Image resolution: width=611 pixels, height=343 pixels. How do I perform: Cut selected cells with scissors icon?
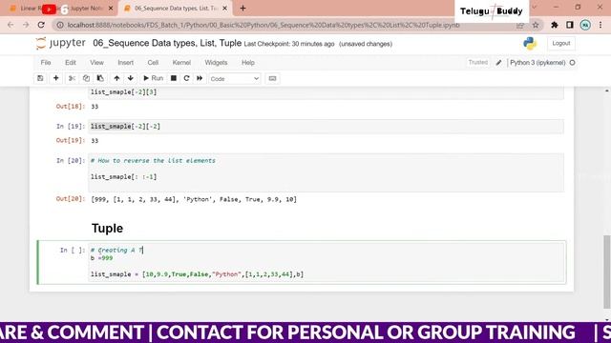click(x=72, y=78)
